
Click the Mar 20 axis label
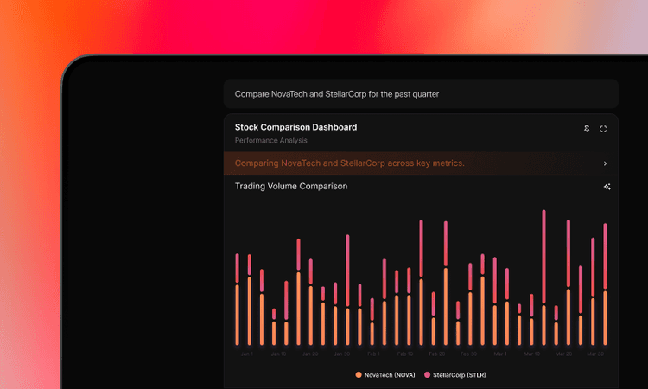point(563,354)
